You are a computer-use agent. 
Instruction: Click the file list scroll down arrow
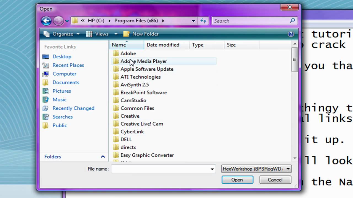(x=295, y=158)
